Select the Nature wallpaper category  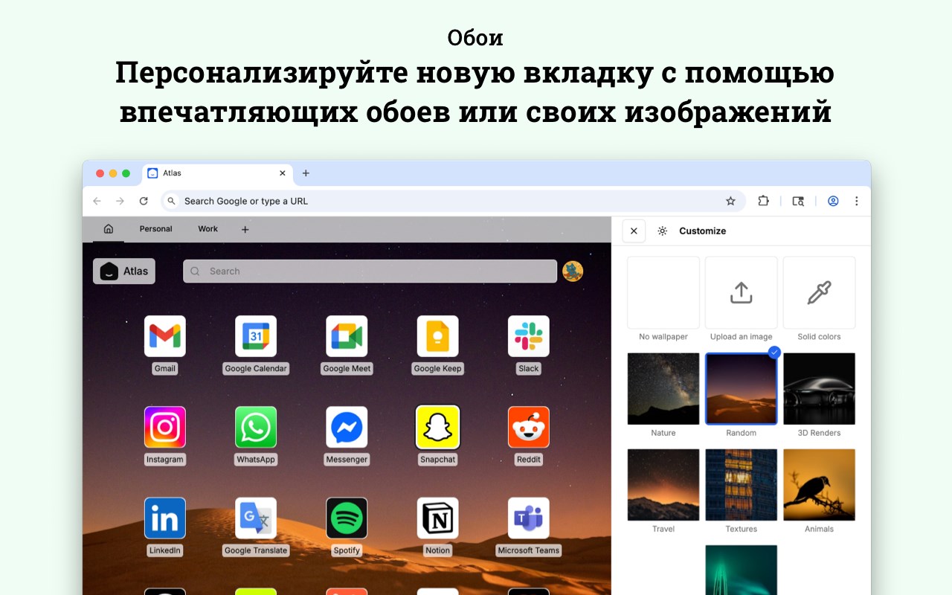pyautogui.click(x=663, y=388)
